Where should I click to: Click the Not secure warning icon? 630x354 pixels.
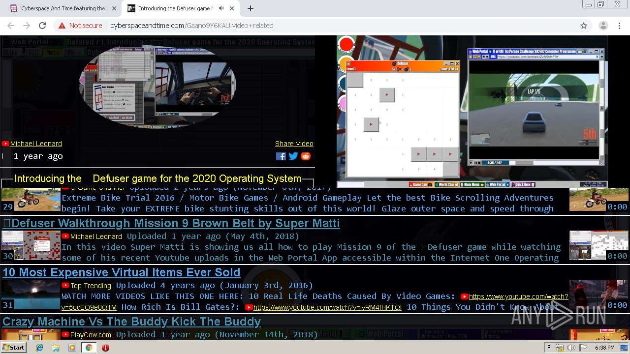pos(62,26)
